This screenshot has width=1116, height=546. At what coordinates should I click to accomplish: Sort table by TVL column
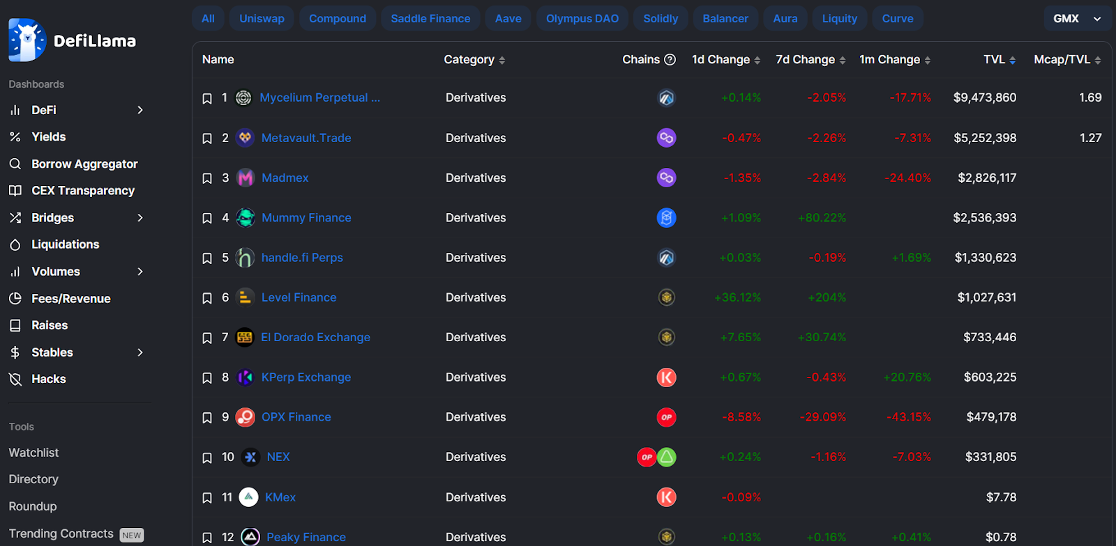coord(1000,60)
